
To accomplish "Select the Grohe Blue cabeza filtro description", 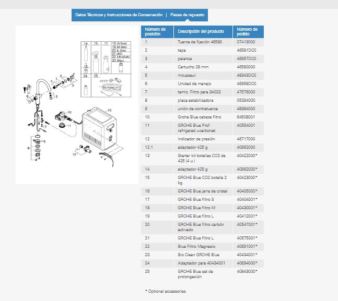I will pos(200,117).
